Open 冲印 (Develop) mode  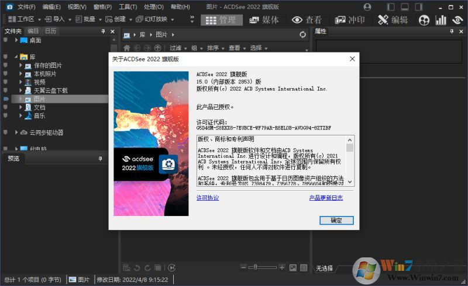(350, 20)
